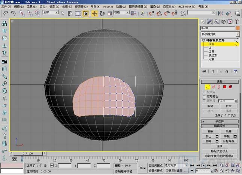Select Border sub-object icon in selection rollout
Screen dimensions: 242x175
[219, 87]
